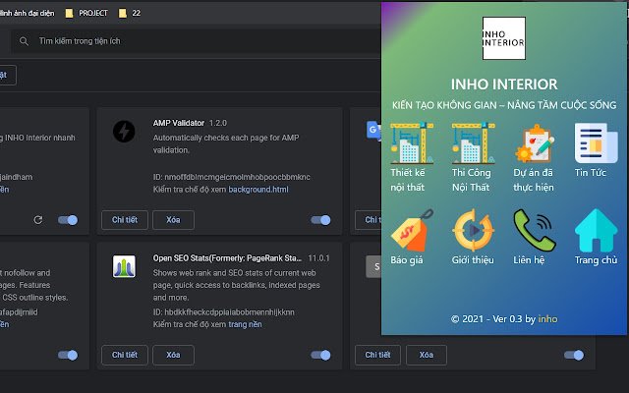Open the Tin Tức newspaper icon
629x393 pixels.
[597, 143]
